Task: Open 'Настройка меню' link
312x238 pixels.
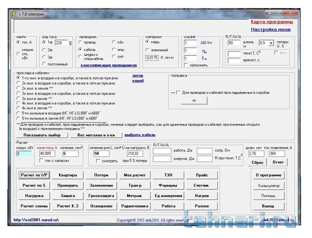Action: [x=270, y=29]
